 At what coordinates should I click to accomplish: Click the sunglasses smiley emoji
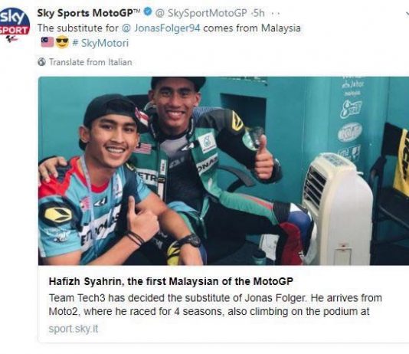click(x=62, y=42)
